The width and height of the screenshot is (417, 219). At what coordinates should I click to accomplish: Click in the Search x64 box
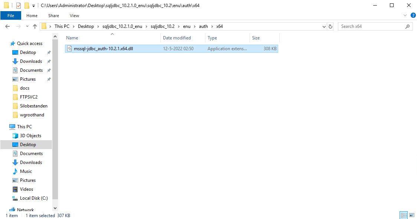coord(371,26)
